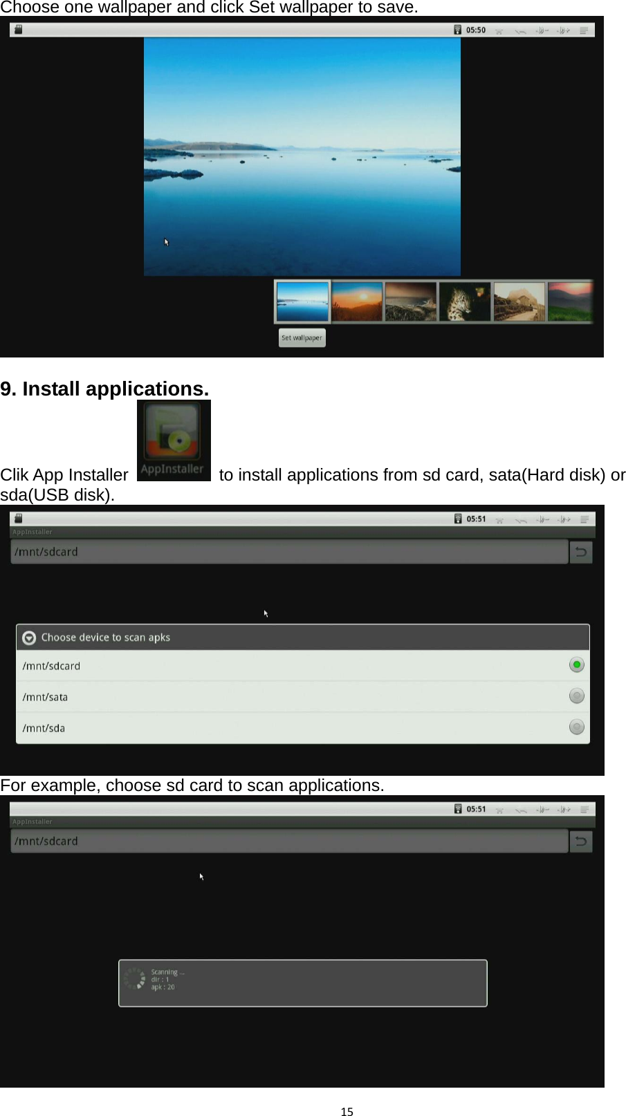Raise volume on wallpaper screen status bar

click(x=564, y=30)
